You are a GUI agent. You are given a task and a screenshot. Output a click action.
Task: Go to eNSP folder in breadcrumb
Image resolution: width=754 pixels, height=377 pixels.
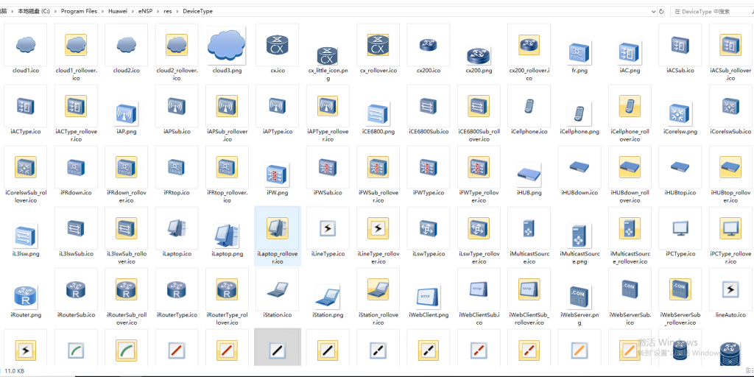(x=145, y=12)
